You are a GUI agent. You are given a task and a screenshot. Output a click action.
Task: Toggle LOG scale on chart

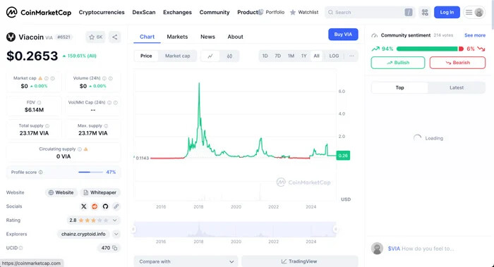point(334,56)
